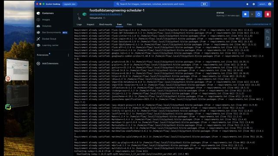Delete the container with the red trash button
This screenshot has width=278, height=156.
[x=268, y=14]
